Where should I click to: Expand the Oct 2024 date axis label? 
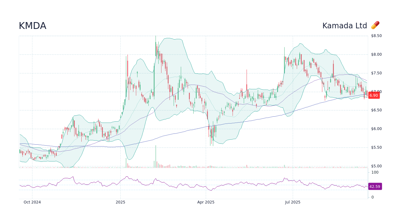click(x=32, y=202)
